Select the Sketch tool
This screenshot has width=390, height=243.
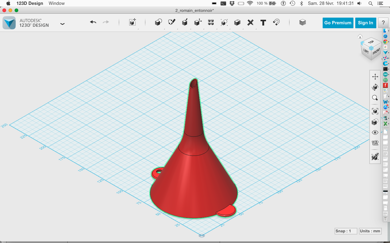tap(172, 22)
